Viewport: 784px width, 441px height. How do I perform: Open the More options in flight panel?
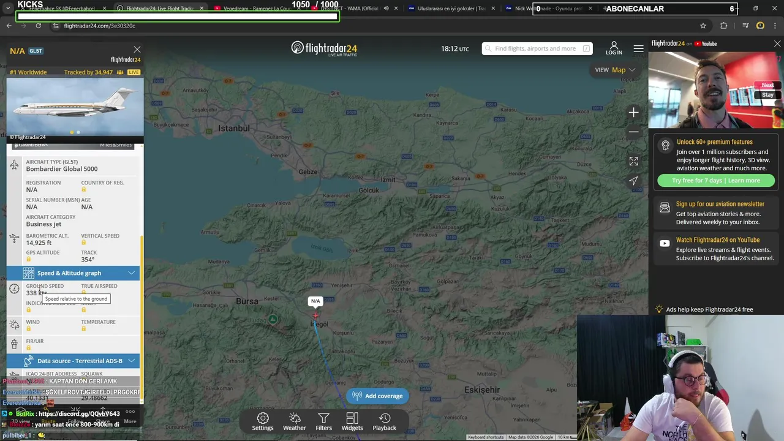pyautogui.click(x=130, y=416)
